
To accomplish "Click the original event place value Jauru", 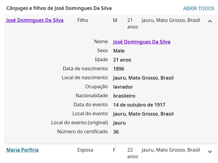I will [x=119, y=123].
